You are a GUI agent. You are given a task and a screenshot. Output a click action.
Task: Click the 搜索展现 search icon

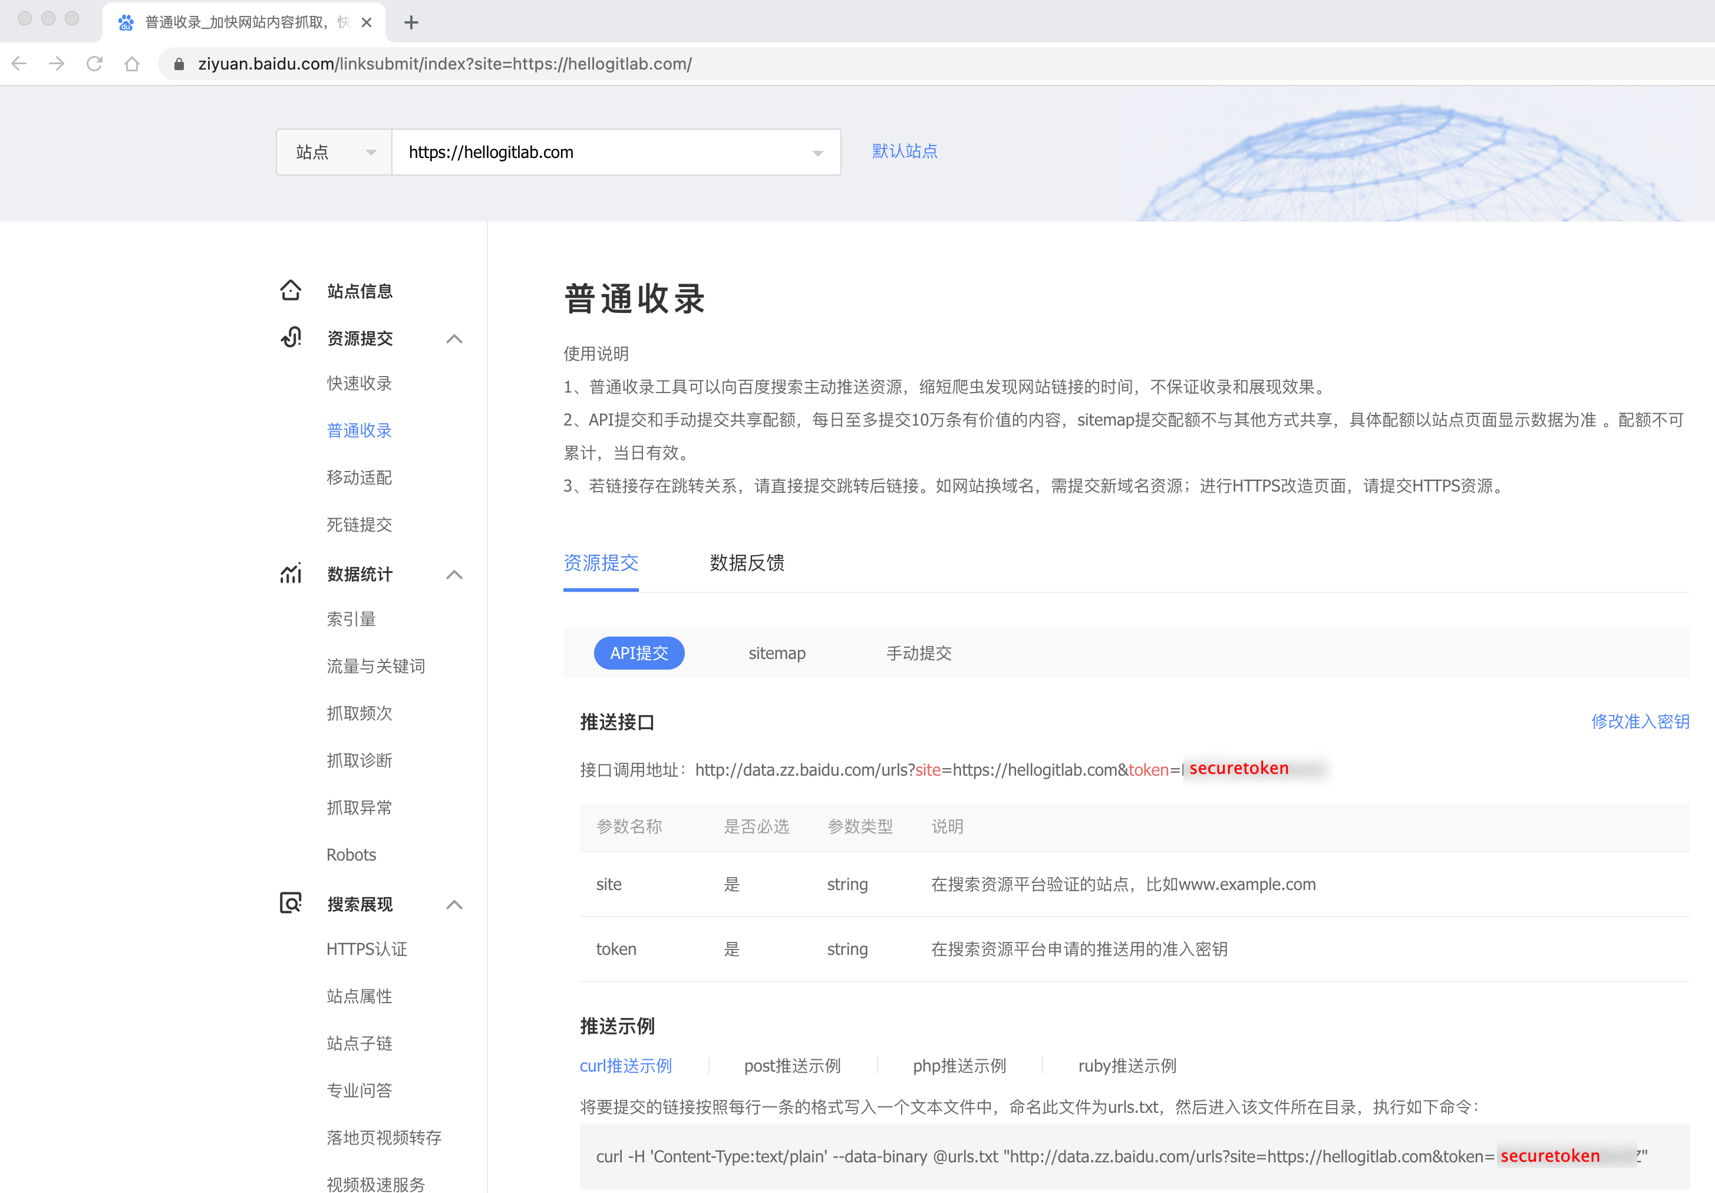291,903
